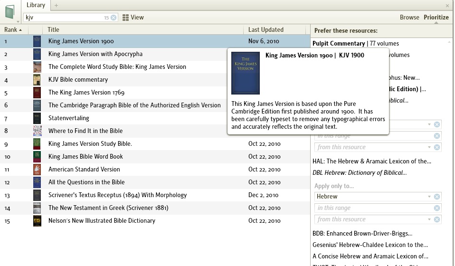
Task: Clear the upper 'in this range' field
Action: [437, 136]
